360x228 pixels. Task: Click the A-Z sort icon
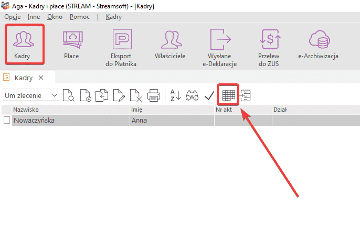(176, 95)
